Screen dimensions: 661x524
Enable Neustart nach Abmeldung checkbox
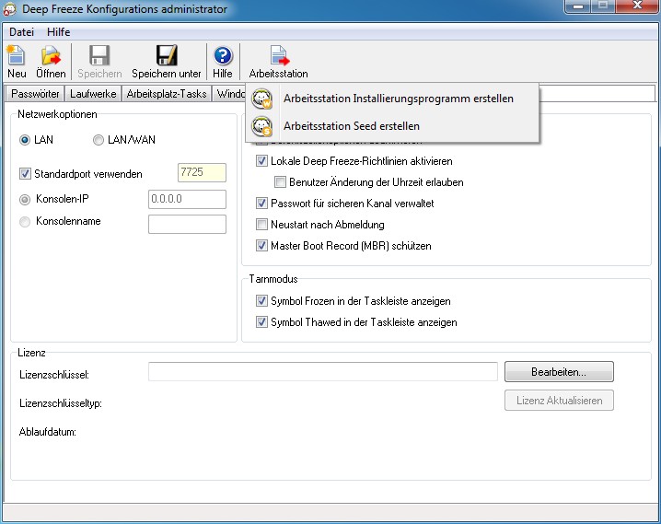coord(261,225)
